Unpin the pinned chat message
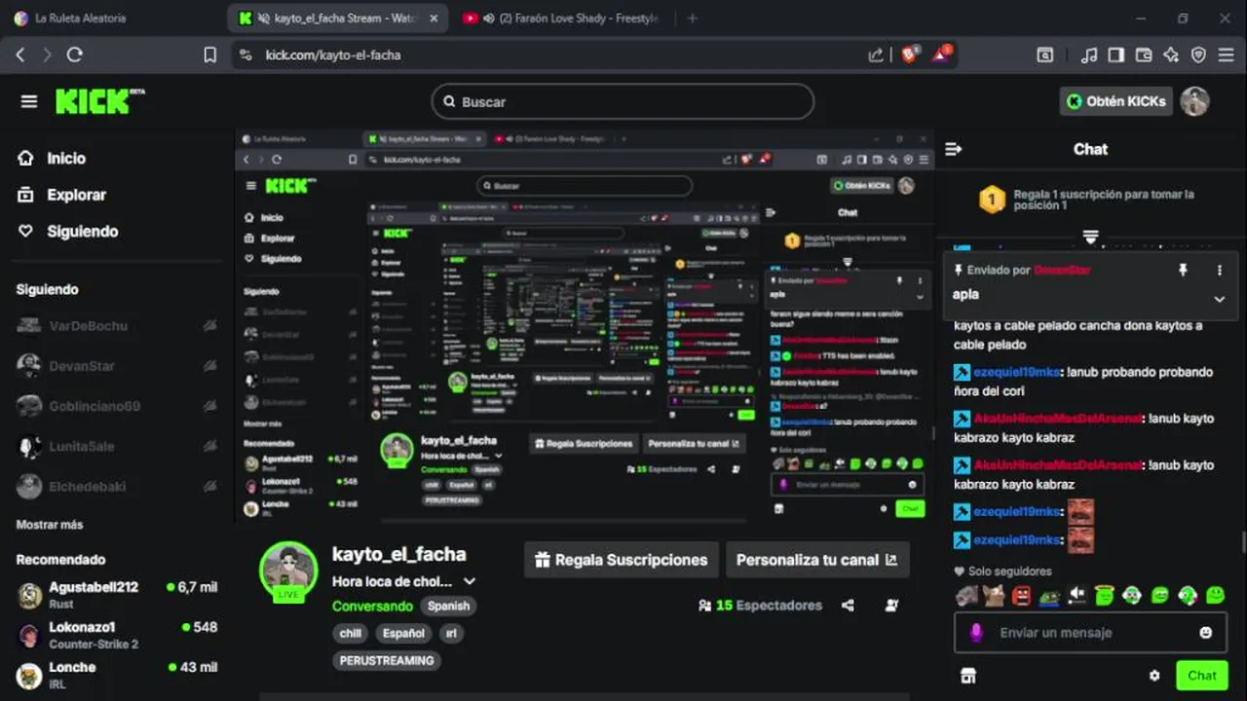The height and width of the screenshot is (701, 1247). click(1183, 270)
